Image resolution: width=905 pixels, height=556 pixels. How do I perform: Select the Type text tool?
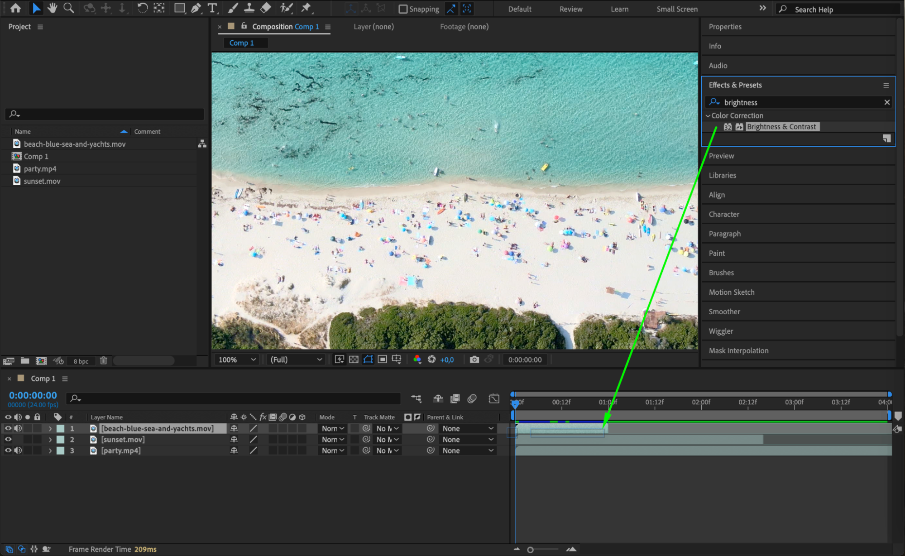(x=212, y=8)
